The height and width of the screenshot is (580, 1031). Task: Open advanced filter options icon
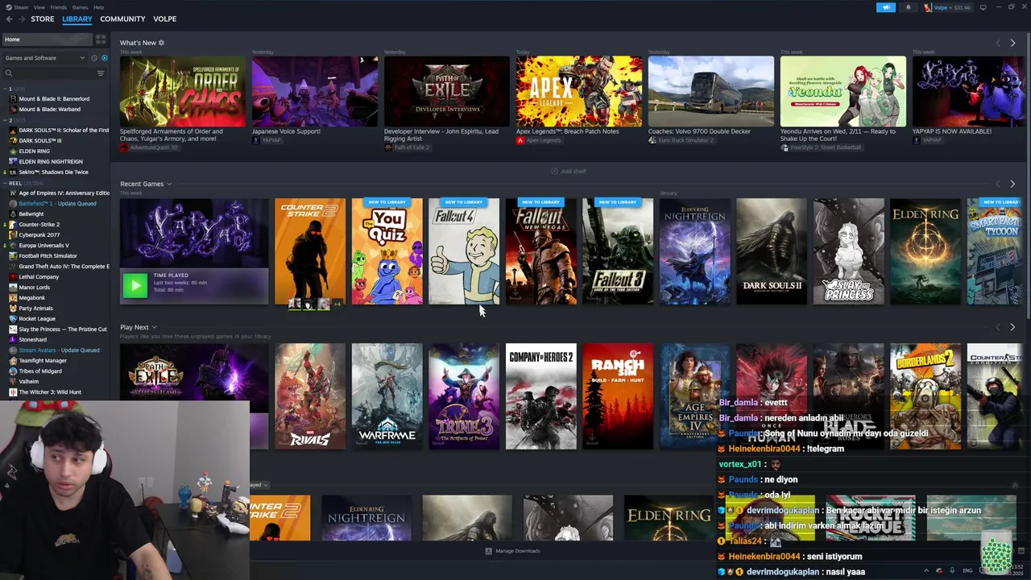pyautogui.click(x=101, y=73)
